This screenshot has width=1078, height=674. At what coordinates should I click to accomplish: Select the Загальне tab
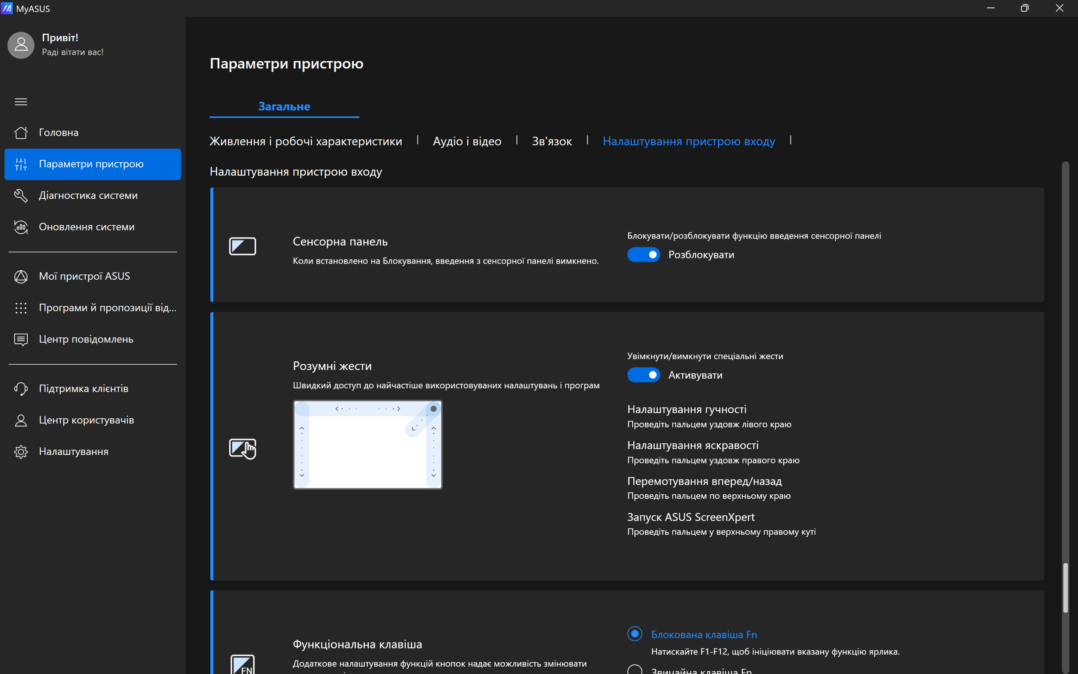coord(284,107)
